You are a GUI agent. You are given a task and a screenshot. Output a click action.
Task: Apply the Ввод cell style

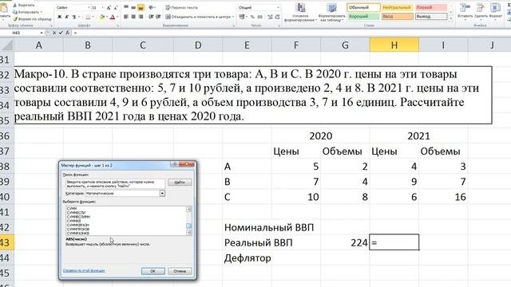point(398,16)
